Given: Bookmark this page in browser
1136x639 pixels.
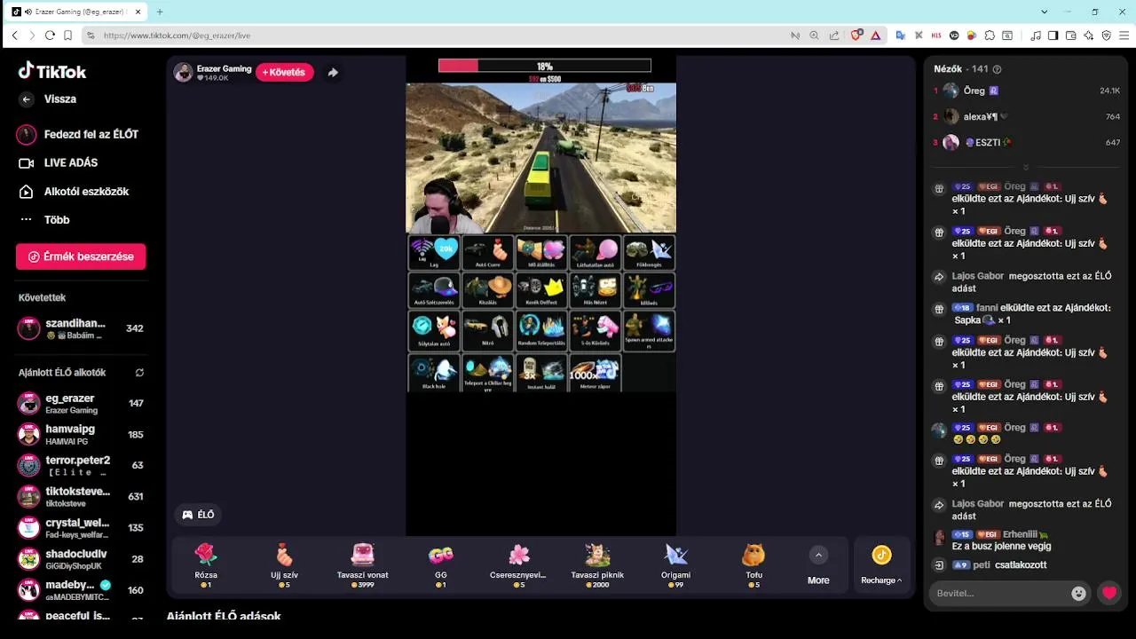Looking at the screenshot, I should [67, 35].
